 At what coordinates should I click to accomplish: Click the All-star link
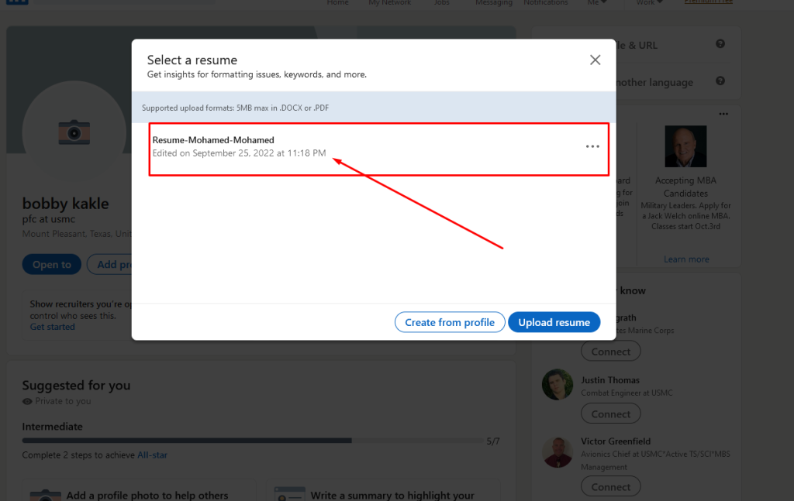[152, 455]
